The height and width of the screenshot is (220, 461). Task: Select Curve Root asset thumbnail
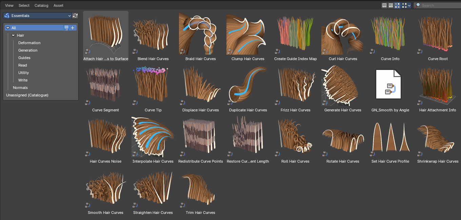[x=438, y=34]
